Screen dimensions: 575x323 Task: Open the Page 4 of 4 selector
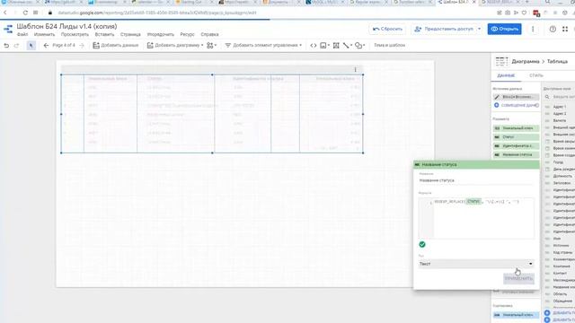coord(64,46)
